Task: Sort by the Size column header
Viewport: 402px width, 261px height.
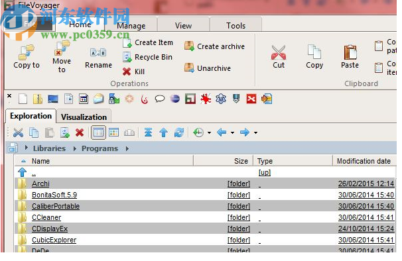Action: click(x=224, y=161)
